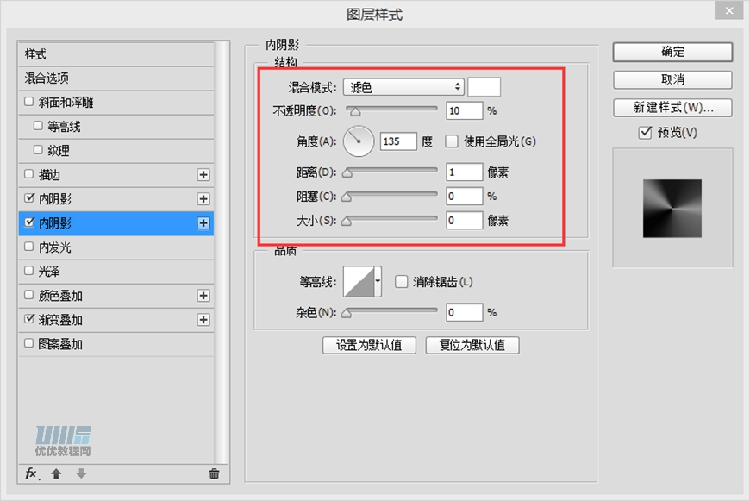Open the fx add-style menu
Image resolution: width=750 pixels, height=501 pixels.
(x=32, y=473)
